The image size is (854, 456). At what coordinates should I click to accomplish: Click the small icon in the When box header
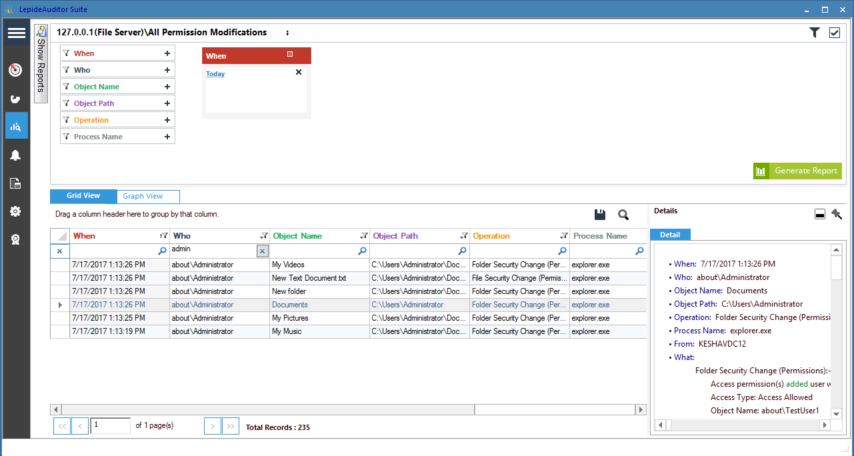coord(290,54)
